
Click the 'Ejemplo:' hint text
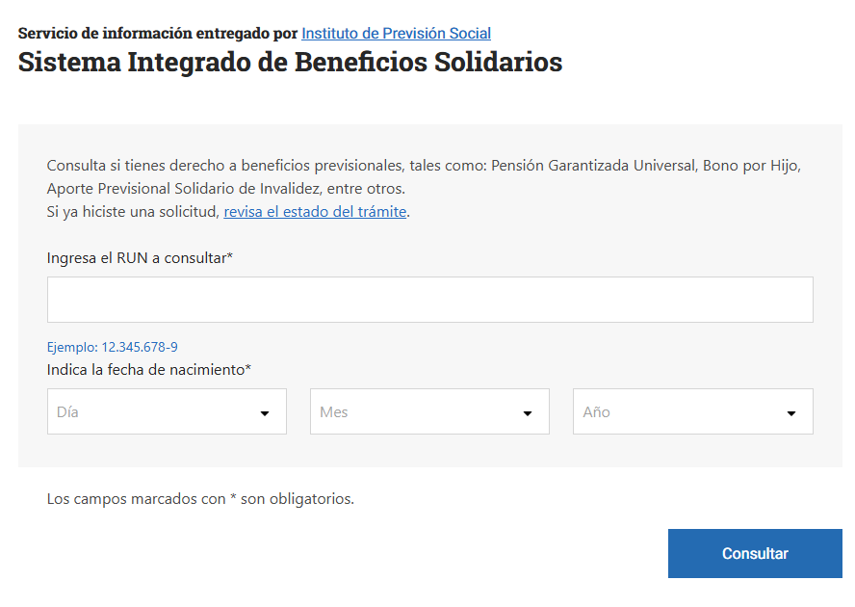pyautogui.click(x=68, y=346)
